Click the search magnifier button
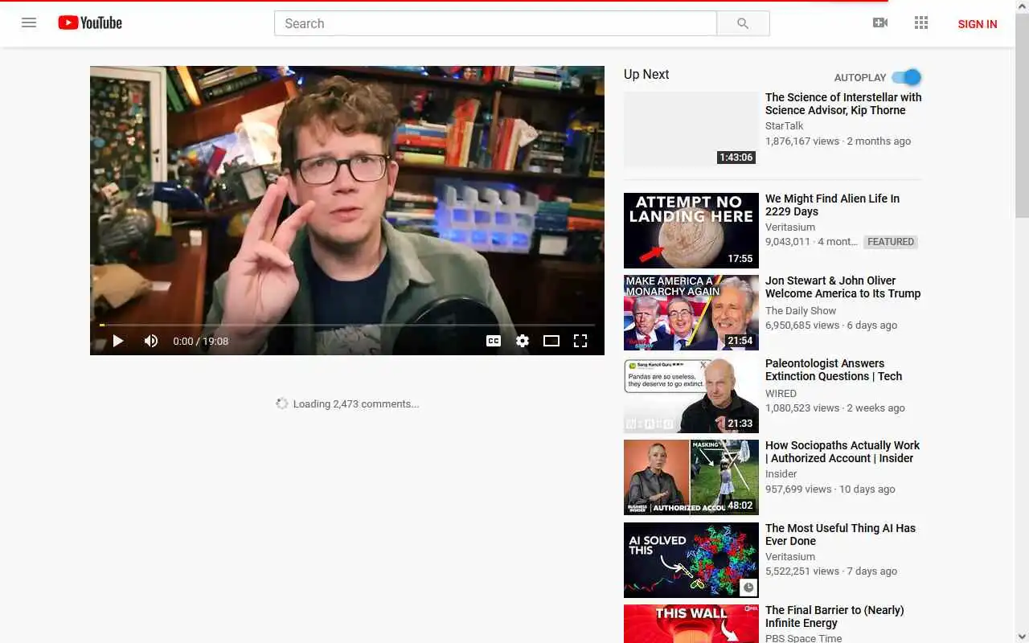 pyautogui.click(x=743, y=23)
